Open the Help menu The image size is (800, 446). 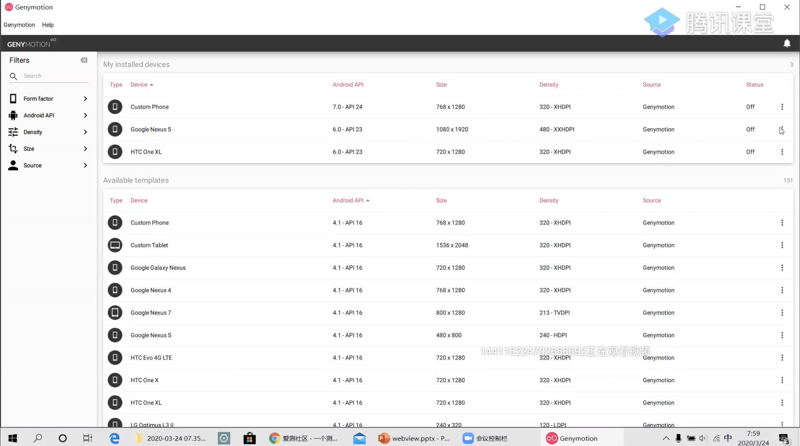(48, 25)
